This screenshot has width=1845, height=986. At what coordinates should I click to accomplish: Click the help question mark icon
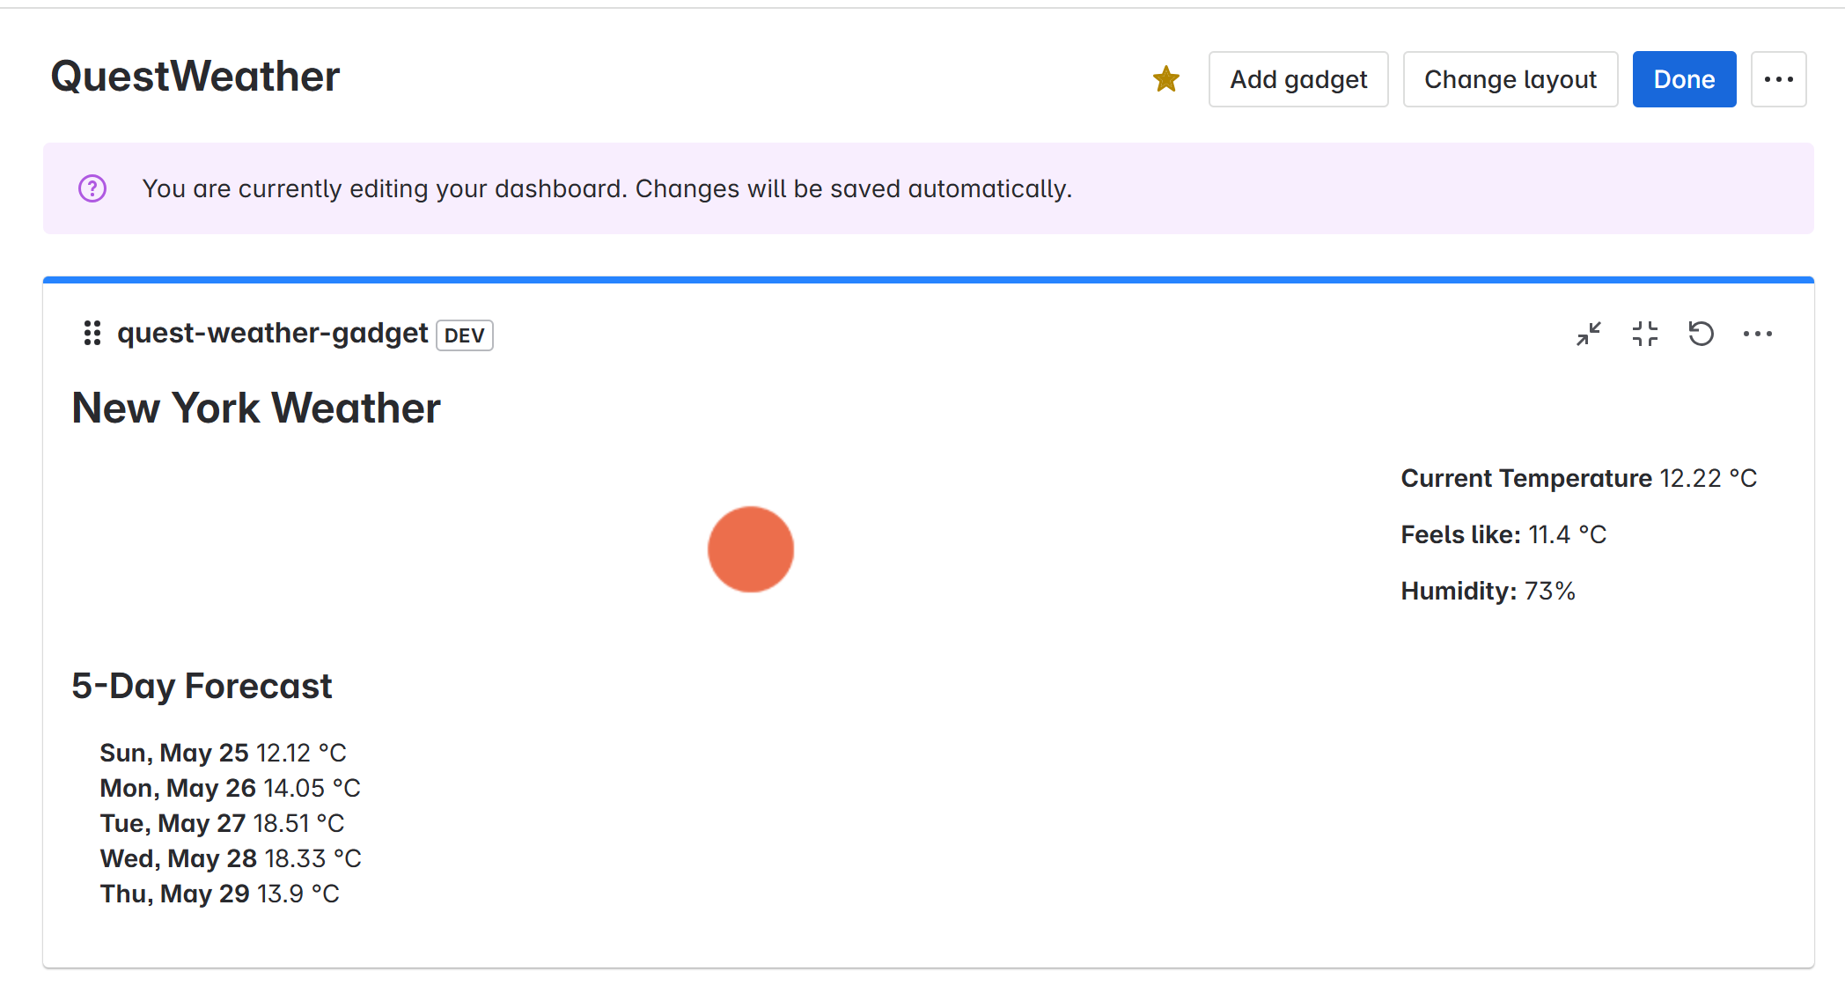[92, 188]
